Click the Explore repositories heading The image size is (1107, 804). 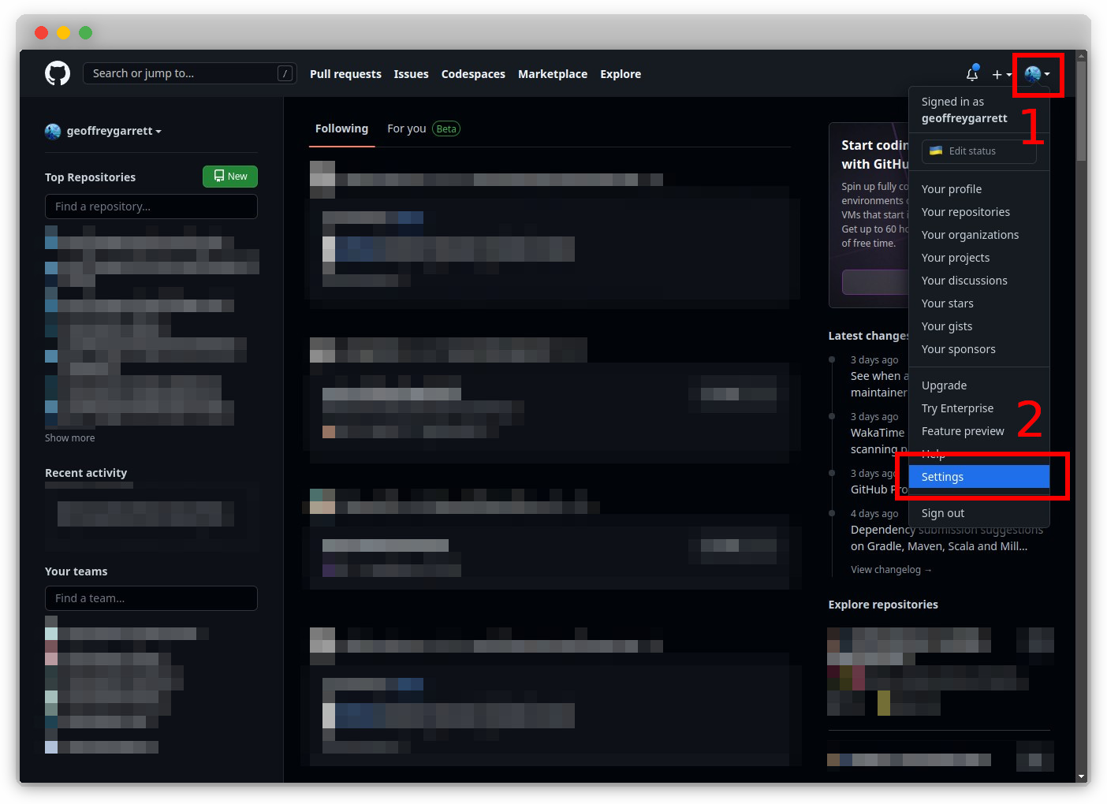click(883, 605)
